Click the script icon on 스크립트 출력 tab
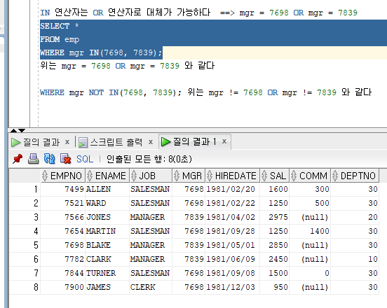This screenshot has width=387, height=308. [83, 142]
